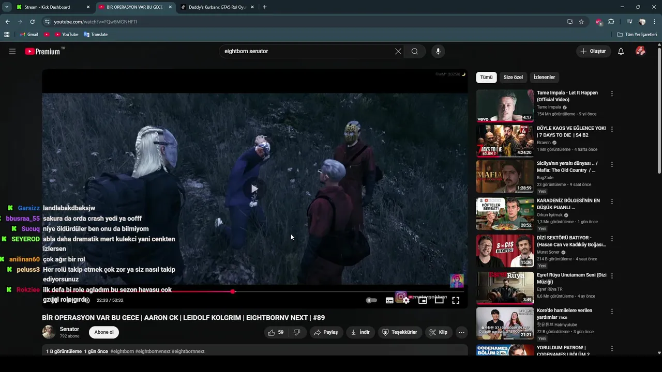Click the search magnifier button

pos(415,51)
